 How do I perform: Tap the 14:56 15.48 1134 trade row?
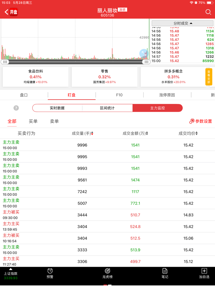(x=183, y=31)
